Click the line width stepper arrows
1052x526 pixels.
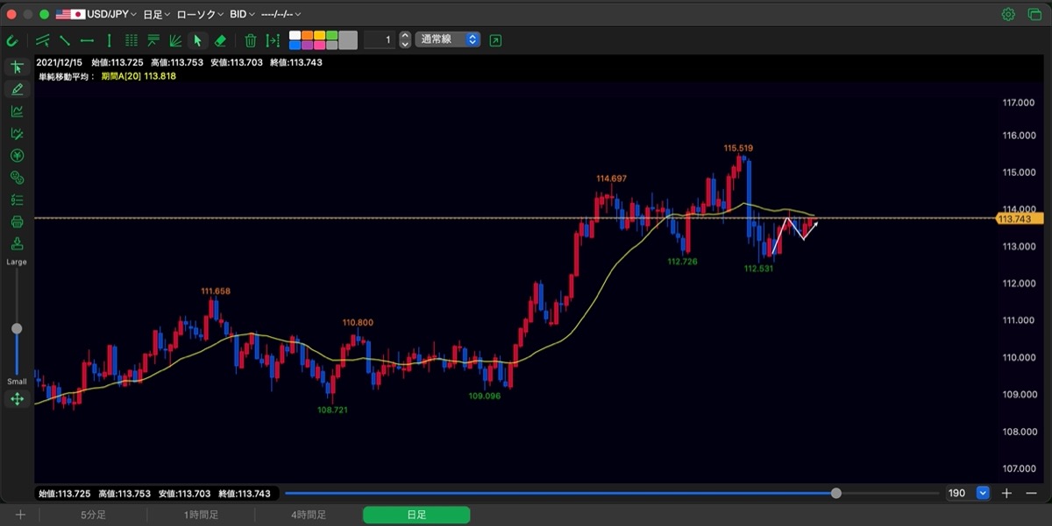tap(404, 39)
